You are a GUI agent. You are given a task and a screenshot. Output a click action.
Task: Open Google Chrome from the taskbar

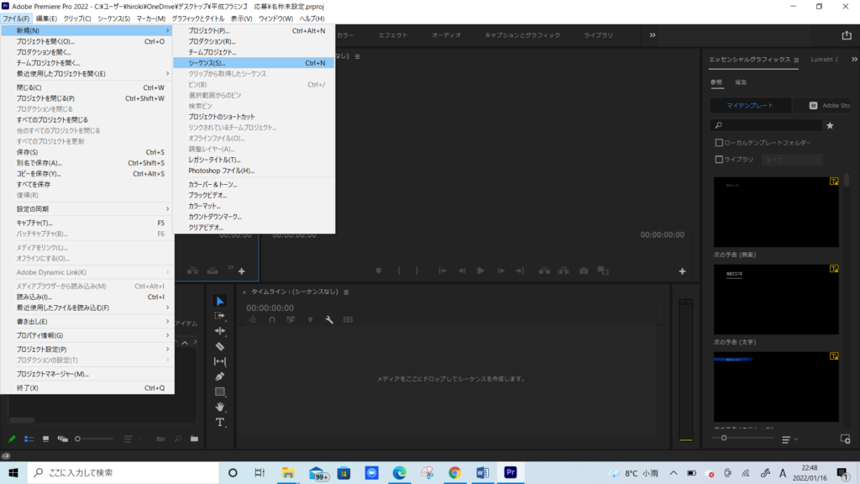(x=454, y=472)
